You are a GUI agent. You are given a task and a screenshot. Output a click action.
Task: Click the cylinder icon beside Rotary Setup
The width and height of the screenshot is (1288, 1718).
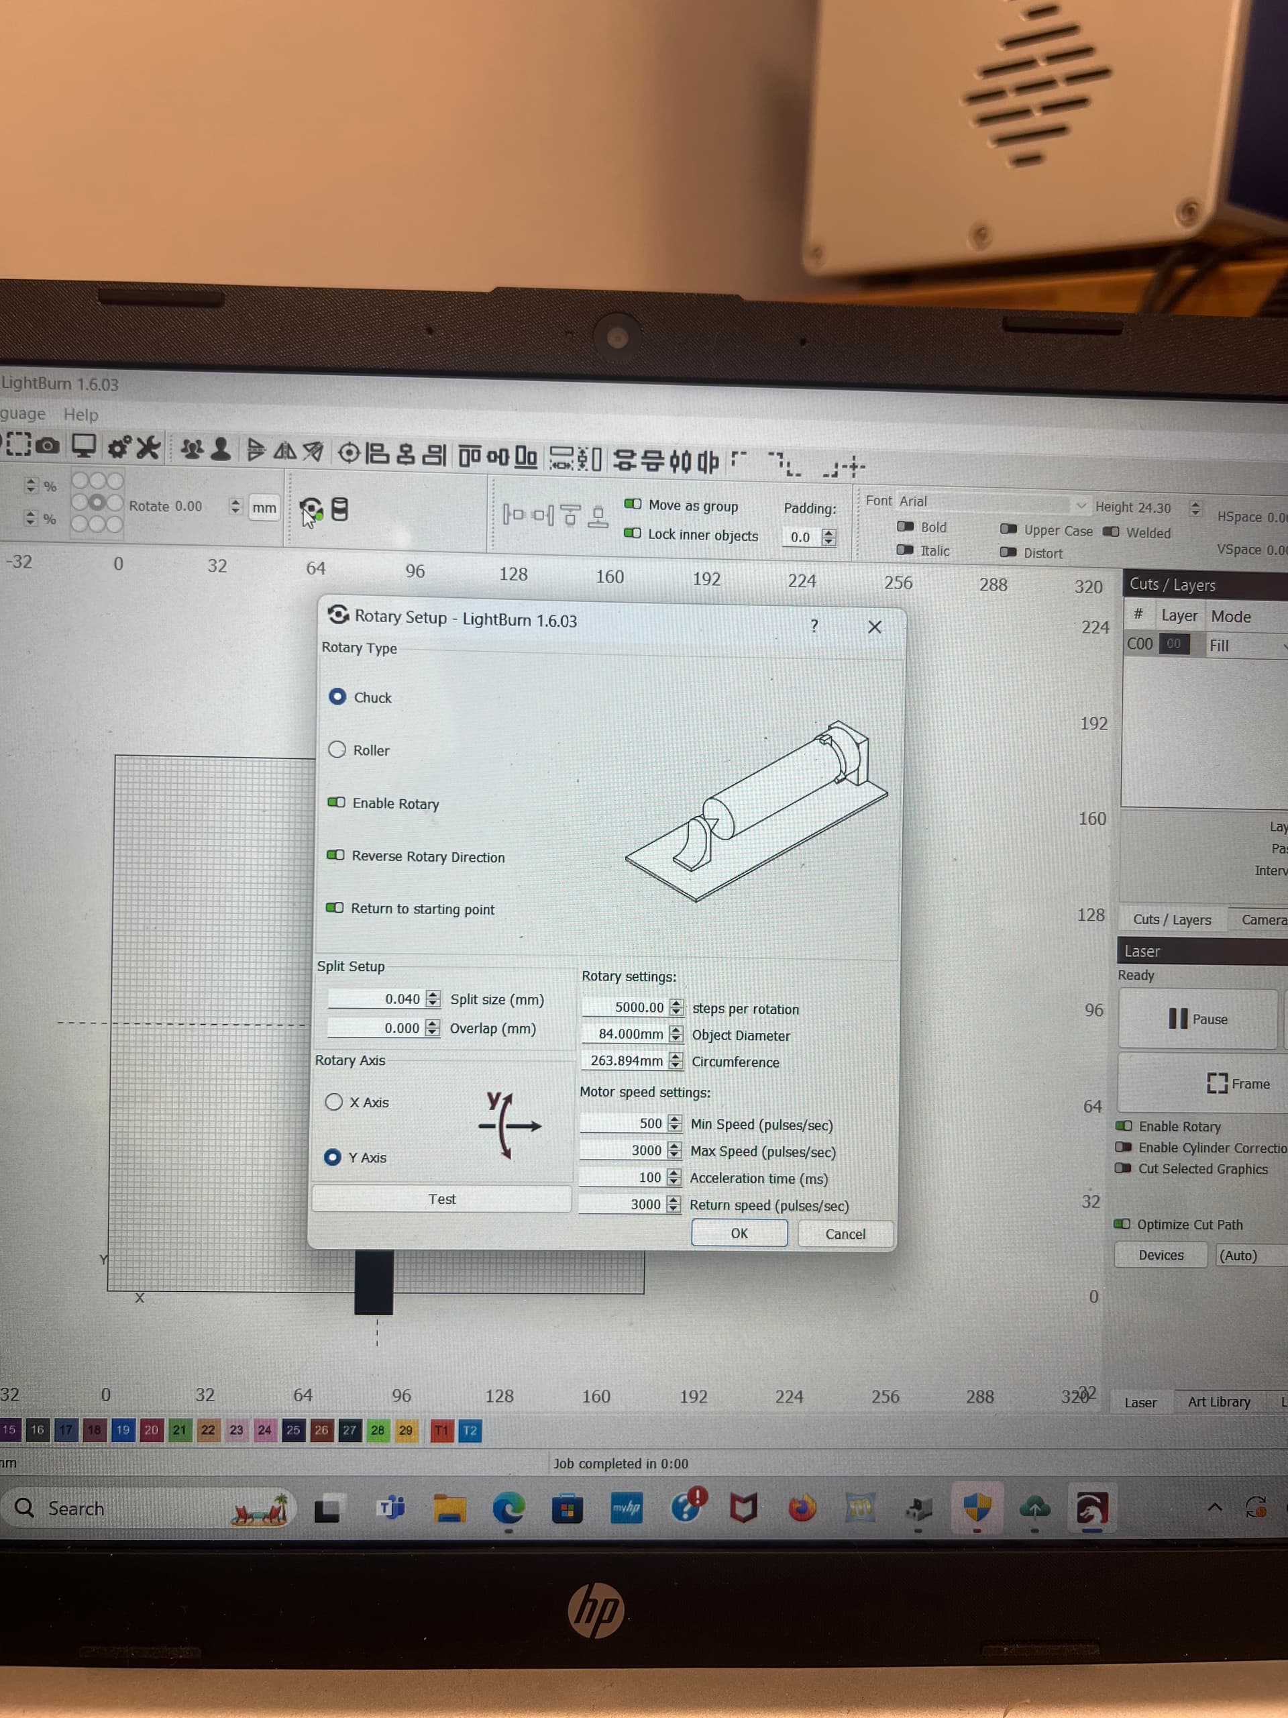(x=339, y=509)
